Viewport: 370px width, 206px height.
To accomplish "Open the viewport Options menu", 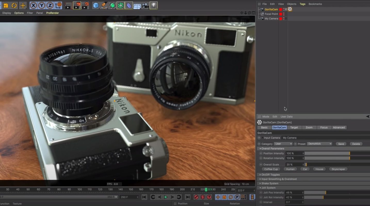I will pyautogui.click(x=19, y=13).
